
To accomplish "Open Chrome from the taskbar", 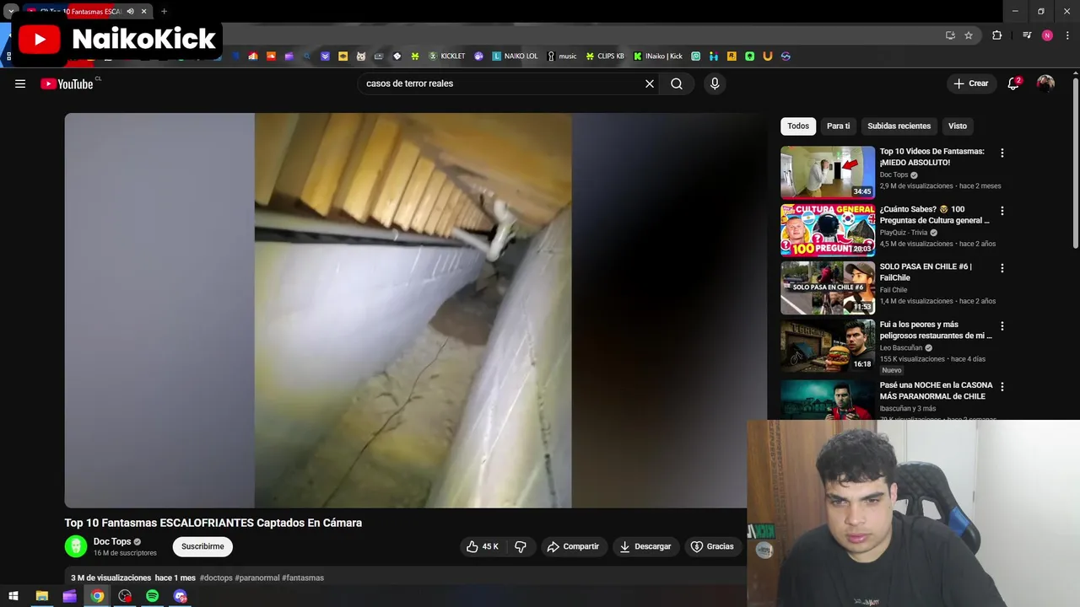I will tap(97, 596).
